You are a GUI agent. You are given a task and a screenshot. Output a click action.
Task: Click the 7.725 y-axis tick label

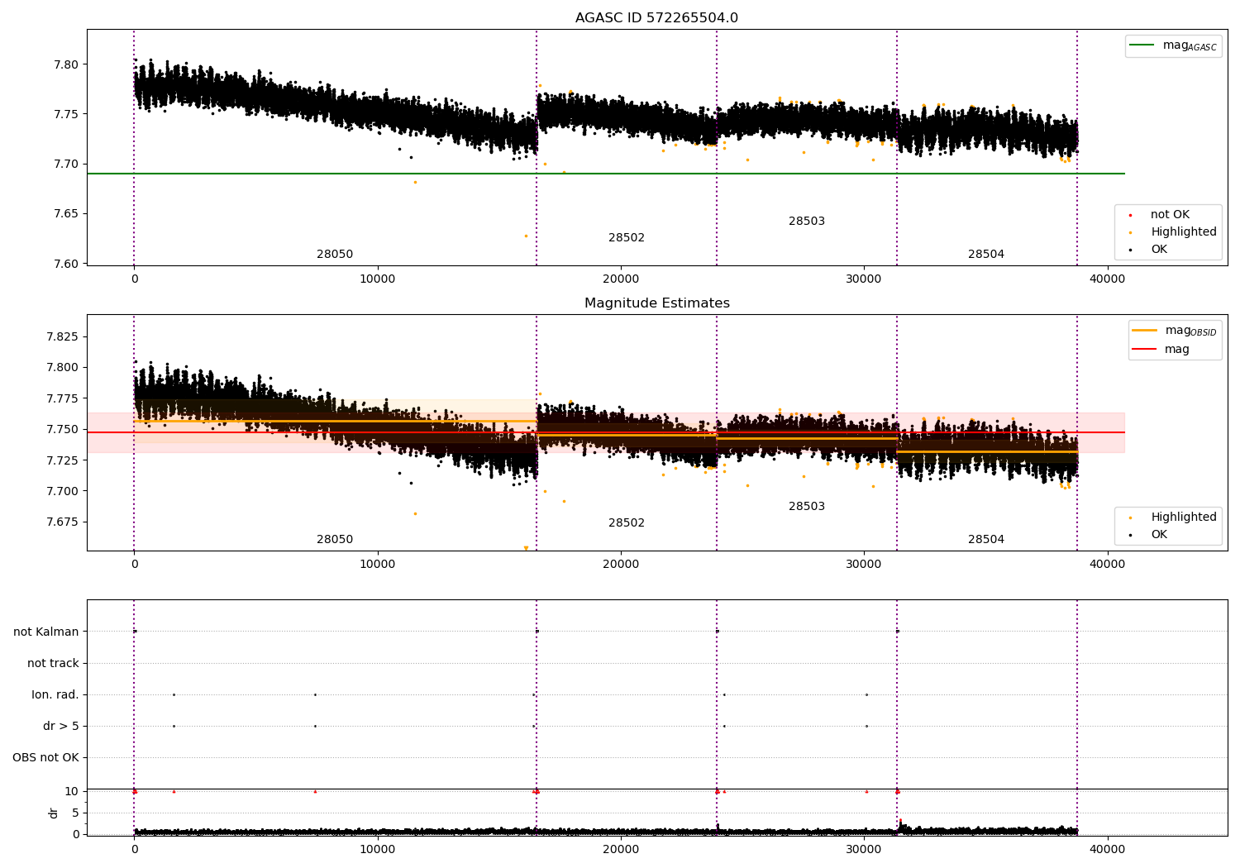pyautogui.click(x=62, y=460)
